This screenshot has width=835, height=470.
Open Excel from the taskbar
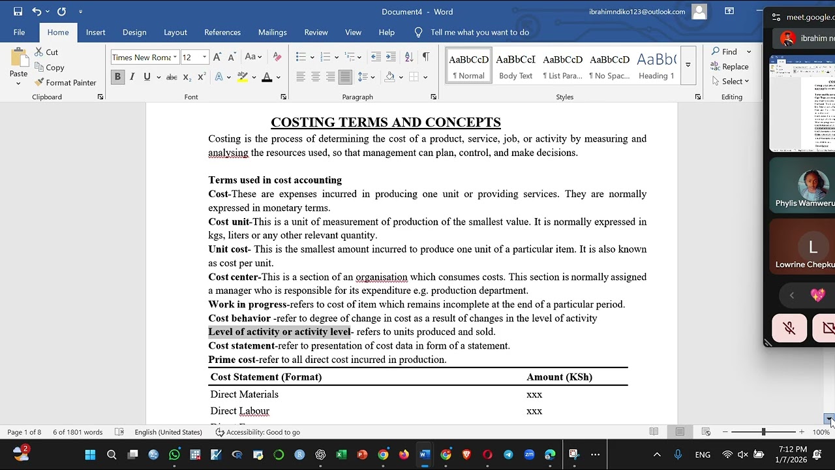pyautogui.click(x=341, y=454)
